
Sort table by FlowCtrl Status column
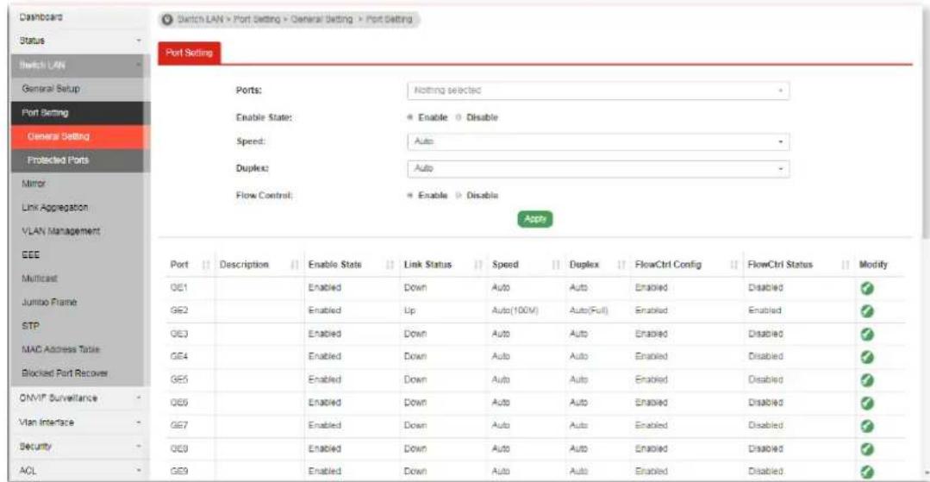click(846, 265)
